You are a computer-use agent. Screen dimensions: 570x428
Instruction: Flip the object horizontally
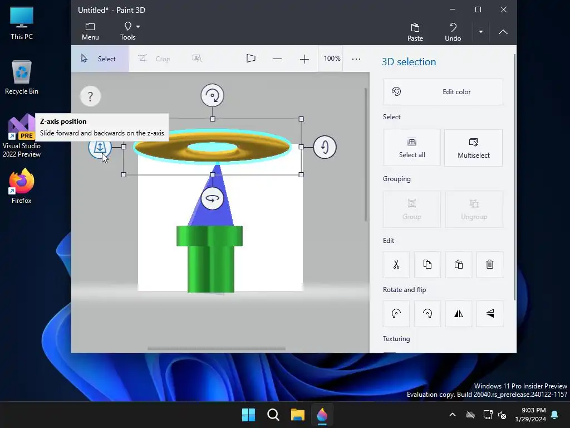tap(459, 314)
